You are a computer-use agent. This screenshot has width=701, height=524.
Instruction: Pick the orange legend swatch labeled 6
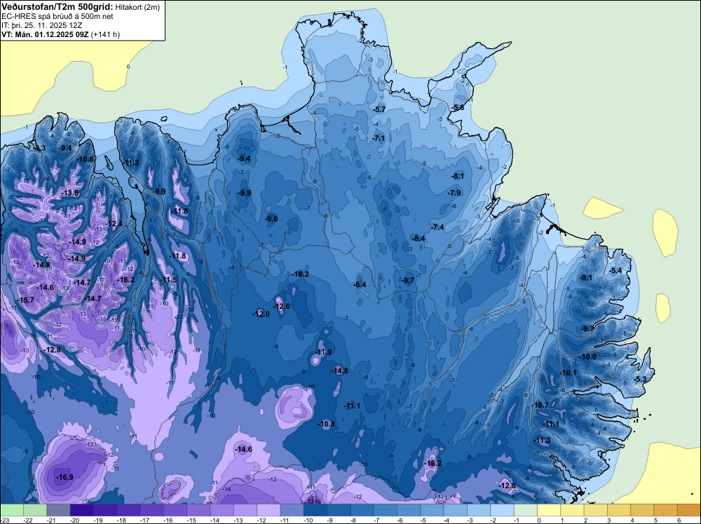pos(688,510)
